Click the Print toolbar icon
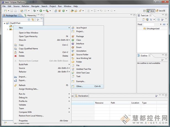 click(16, 11)
